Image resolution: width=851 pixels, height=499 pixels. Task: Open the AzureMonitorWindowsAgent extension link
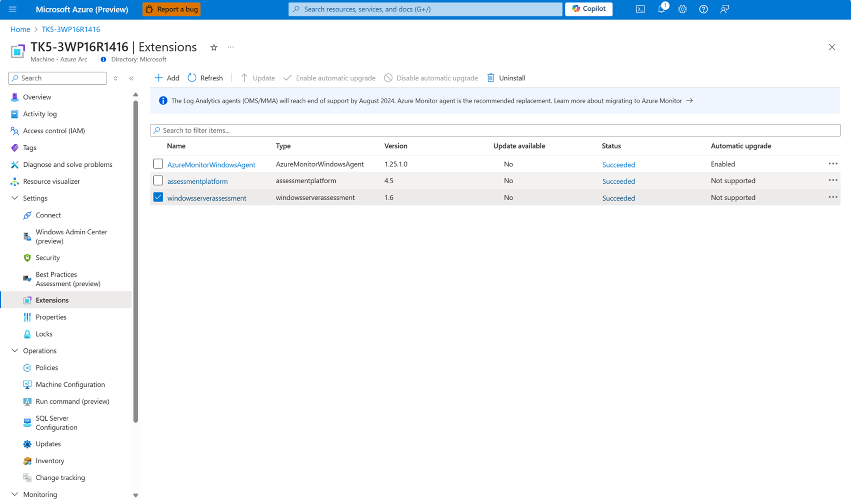point(211,165)
